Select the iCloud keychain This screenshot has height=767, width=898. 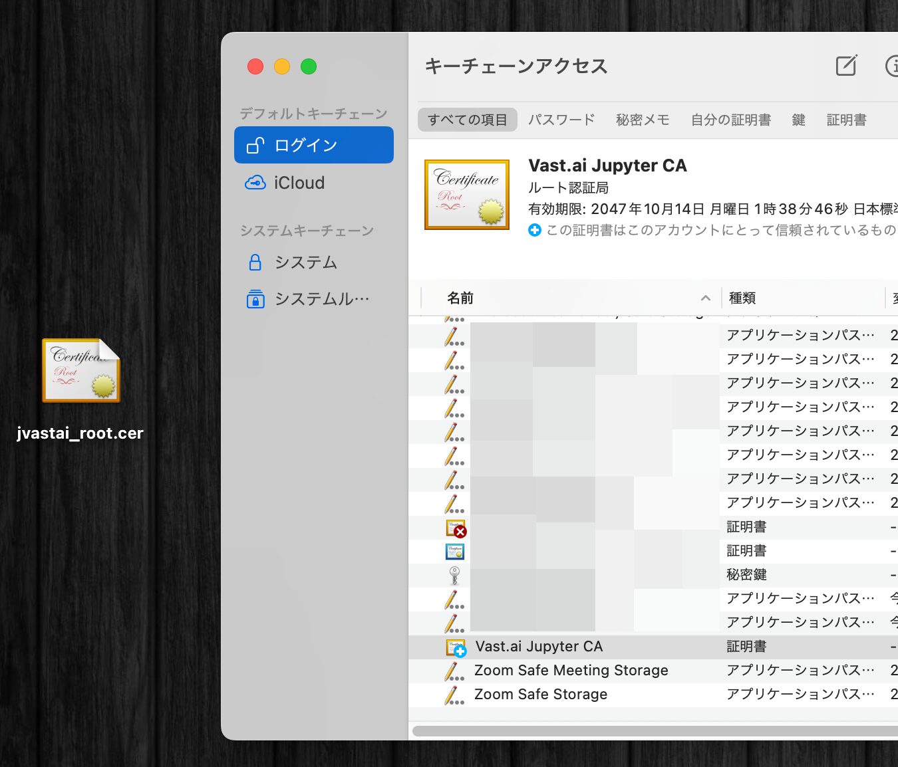pyautogui.click(x=299, y=183)
